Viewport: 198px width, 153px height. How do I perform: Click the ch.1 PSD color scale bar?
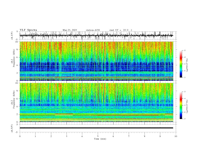point(181,64)
